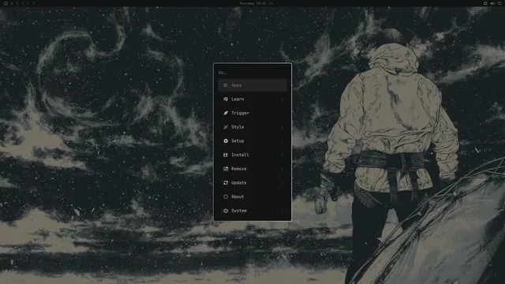Image resolution: width=505 pixels, height=284 pixels.
Task: Select the Remove menu entry label
Action: [x=238, y=169]
